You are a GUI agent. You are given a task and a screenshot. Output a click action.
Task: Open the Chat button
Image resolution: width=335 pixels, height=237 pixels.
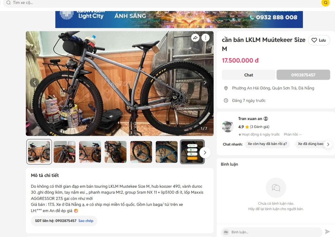[249, 75]
